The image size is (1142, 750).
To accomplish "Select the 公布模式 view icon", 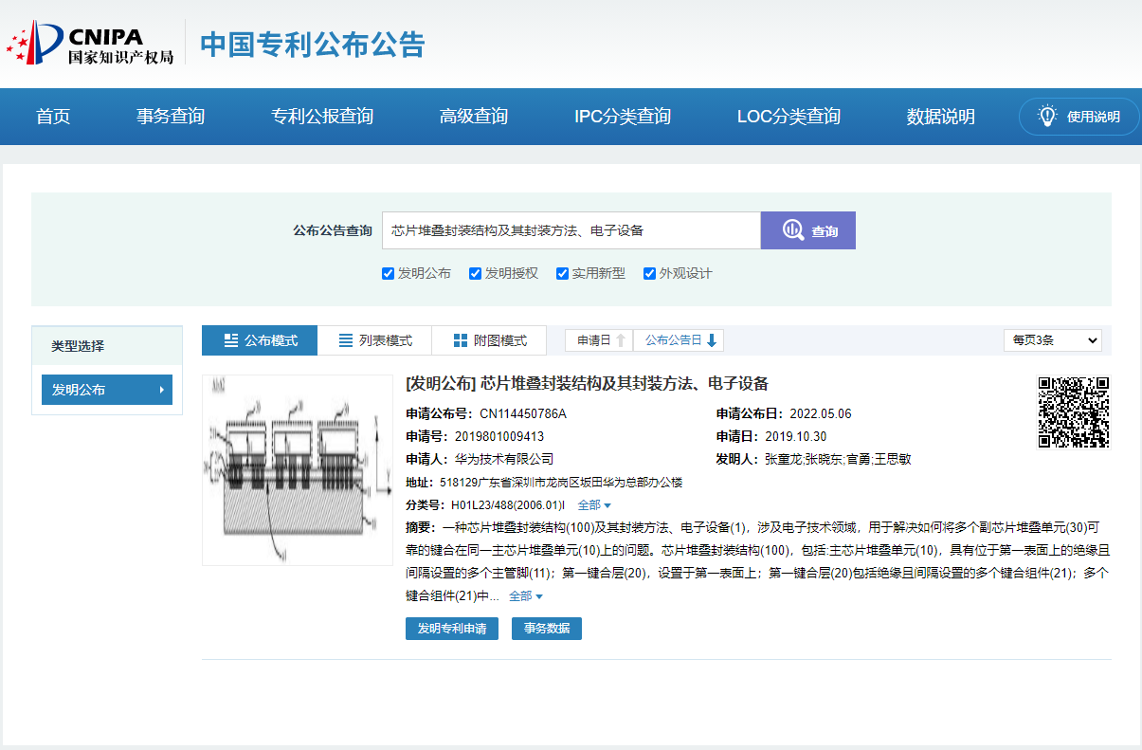I will 231,339.
